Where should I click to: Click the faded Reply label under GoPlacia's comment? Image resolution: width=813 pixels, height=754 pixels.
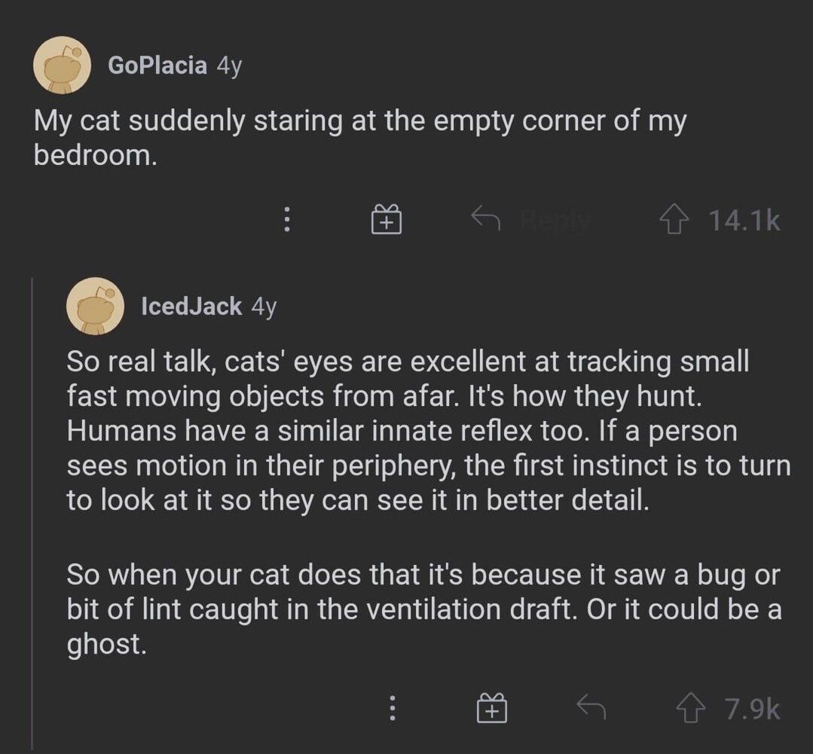point(554,220)
